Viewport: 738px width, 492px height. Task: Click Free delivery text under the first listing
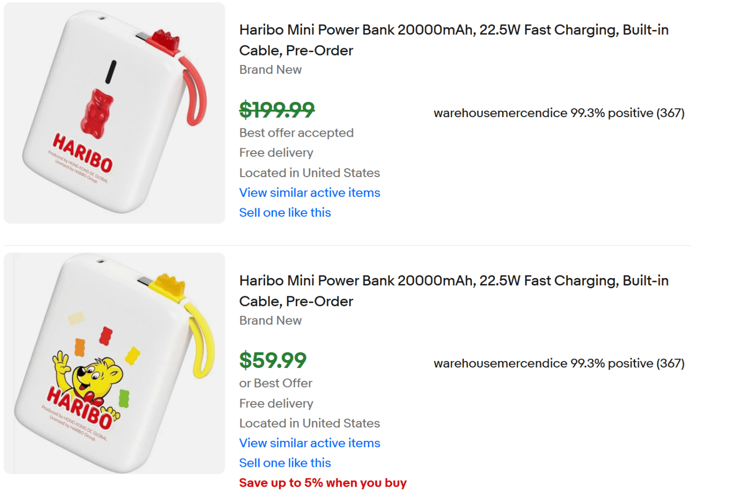pos(276,153)
